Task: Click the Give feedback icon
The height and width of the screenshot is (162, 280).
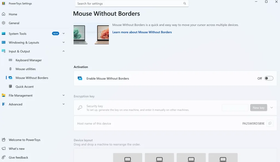Action: [4, 157]
